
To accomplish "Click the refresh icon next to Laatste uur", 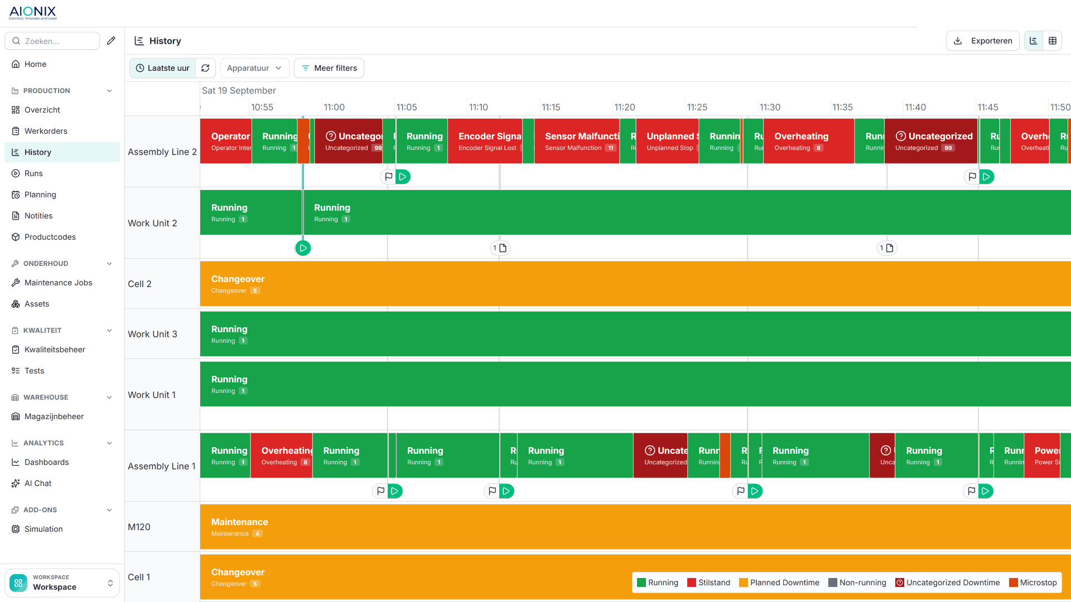I will (x=205, y=68).
